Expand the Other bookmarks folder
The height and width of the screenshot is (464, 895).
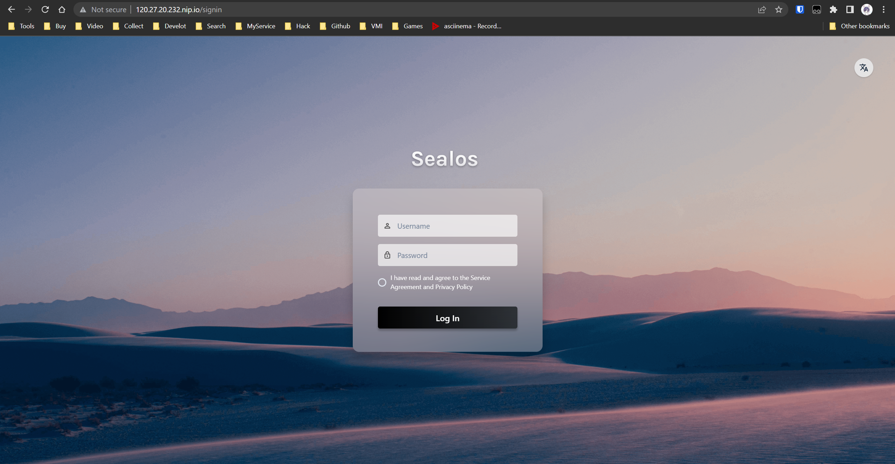(860, 26)
